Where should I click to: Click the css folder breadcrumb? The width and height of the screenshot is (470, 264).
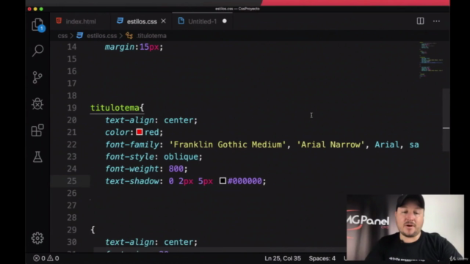[62, 36]
